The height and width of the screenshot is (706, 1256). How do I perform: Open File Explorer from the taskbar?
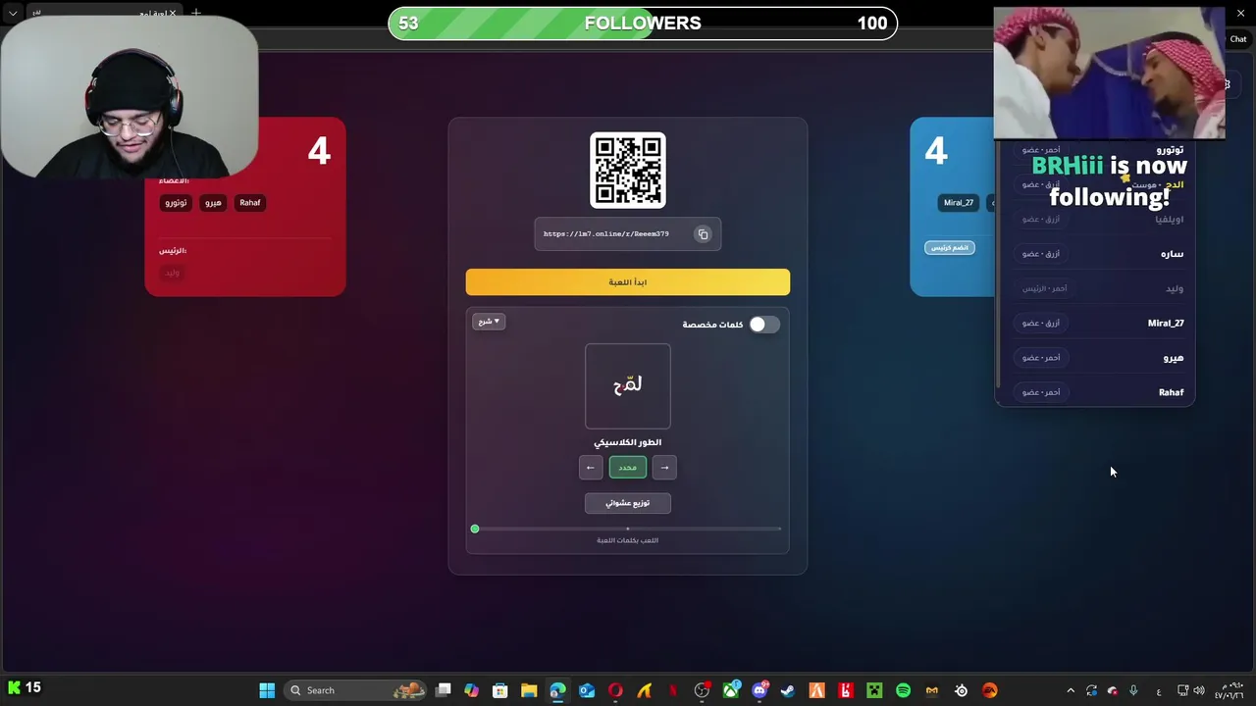click(x=529, y=690)
